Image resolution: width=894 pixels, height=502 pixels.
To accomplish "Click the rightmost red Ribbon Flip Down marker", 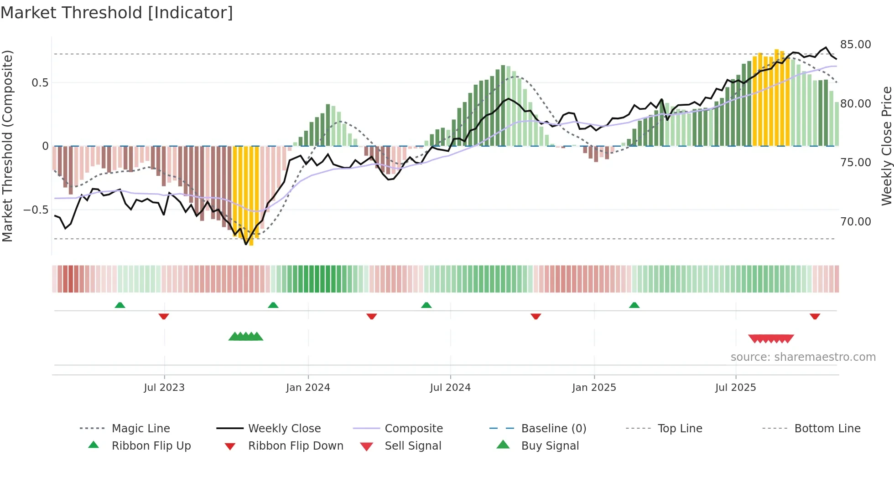I will click(815, 316).
